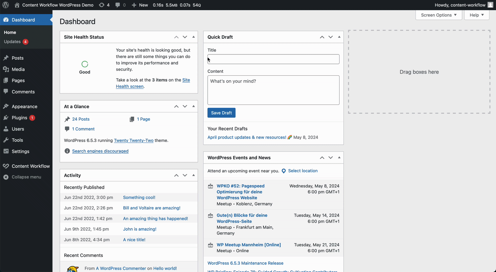
Task: Toggle the Quick Draft panel closed
Action: [x=339, y=37]
